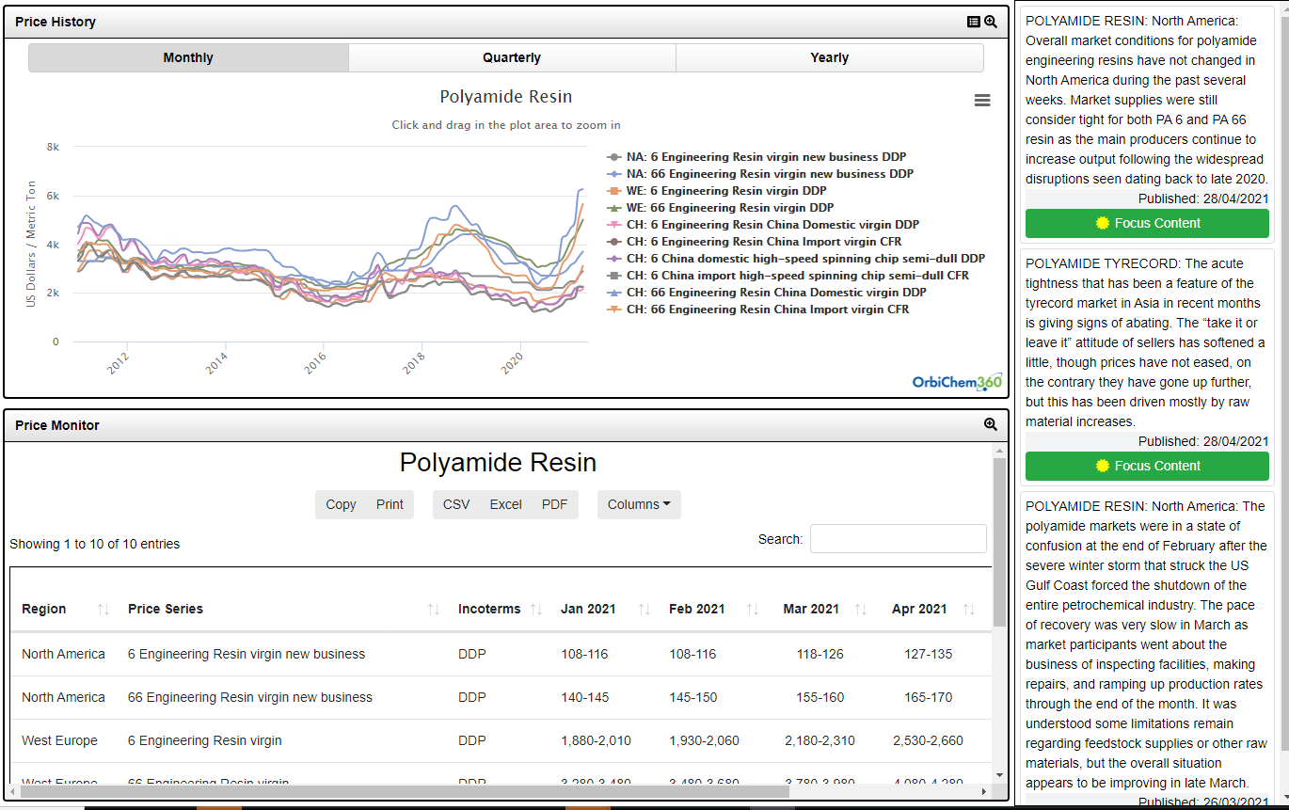The width and height of the screenshot is (1289, 810).
Task: Click the Region column header
Action: [44, 609]
